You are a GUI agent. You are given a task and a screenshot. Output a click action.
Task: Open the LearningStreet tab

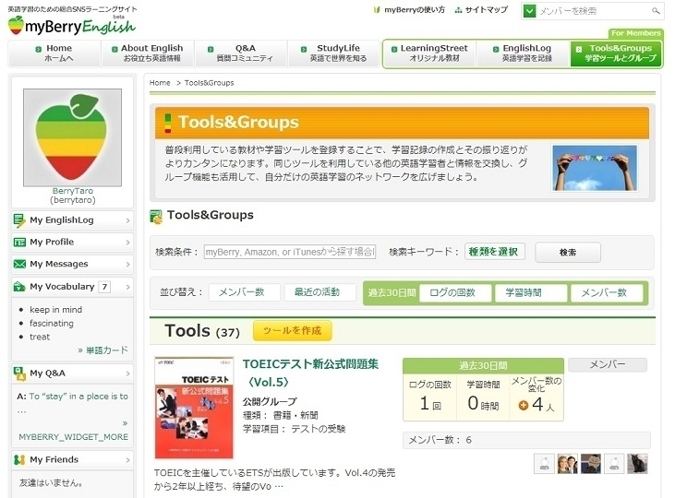pos(429,53)
